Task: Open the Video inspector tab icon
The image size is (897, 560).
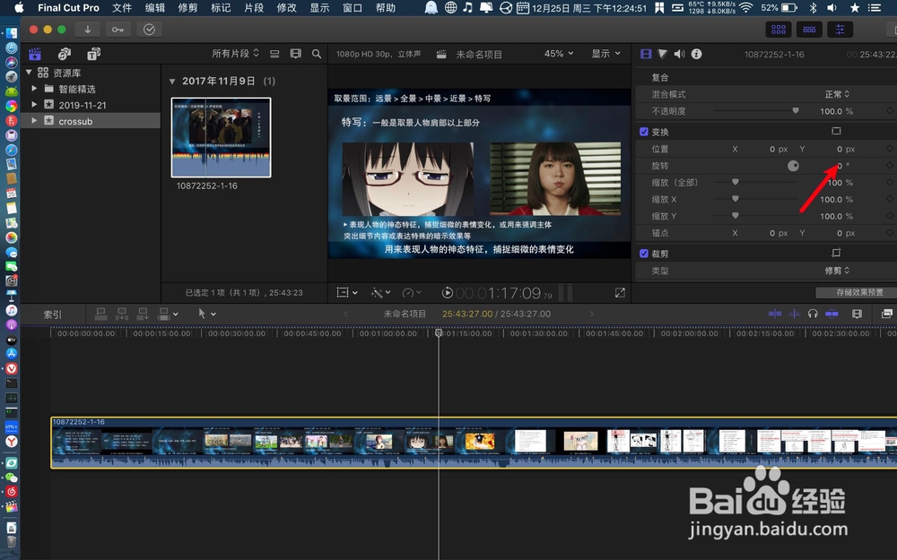Action: point(646,54)
